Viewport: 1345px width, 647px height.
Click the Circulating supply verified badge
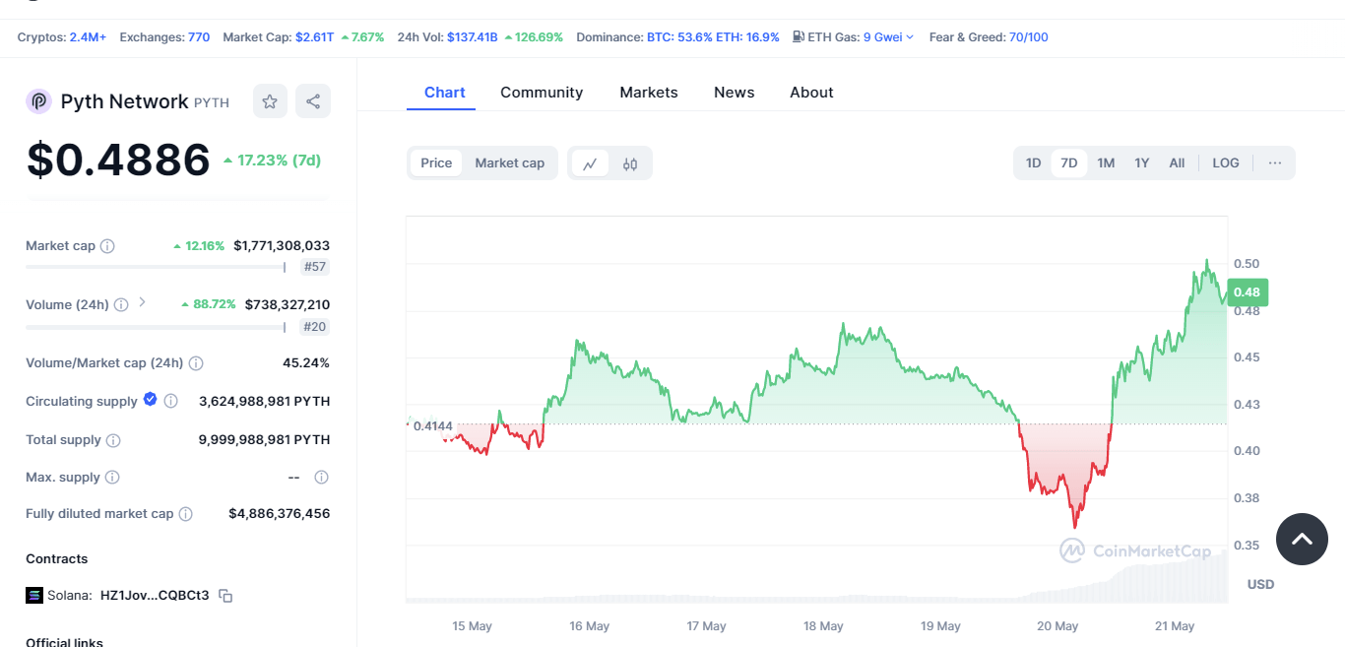tap(150, 399)
